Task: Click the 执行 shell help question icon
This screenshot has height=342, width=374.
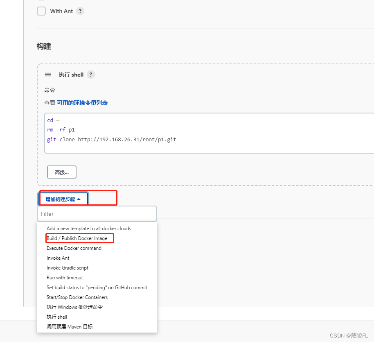Action: (91, 75)
